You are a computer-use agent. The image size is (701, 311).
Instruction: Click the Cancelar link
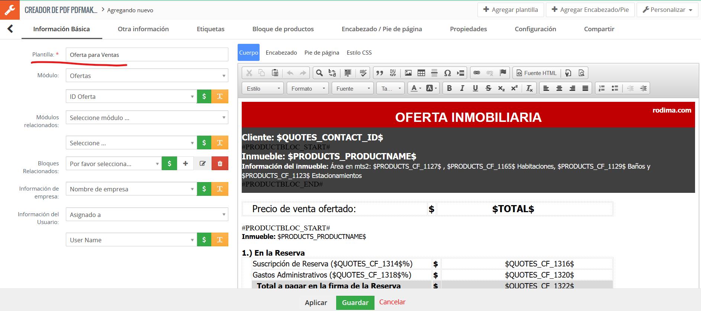click(392, 302)
